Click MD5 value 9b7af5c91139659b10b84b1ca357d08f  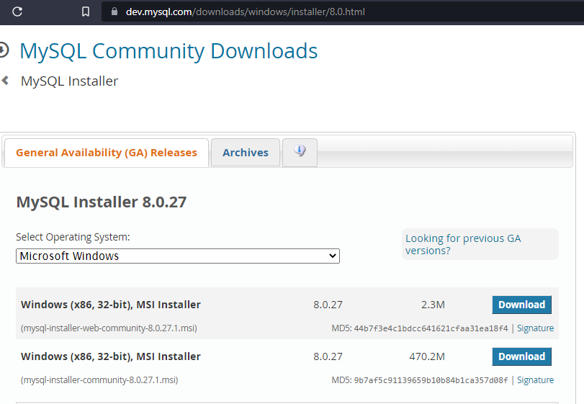tap(431, 380)
